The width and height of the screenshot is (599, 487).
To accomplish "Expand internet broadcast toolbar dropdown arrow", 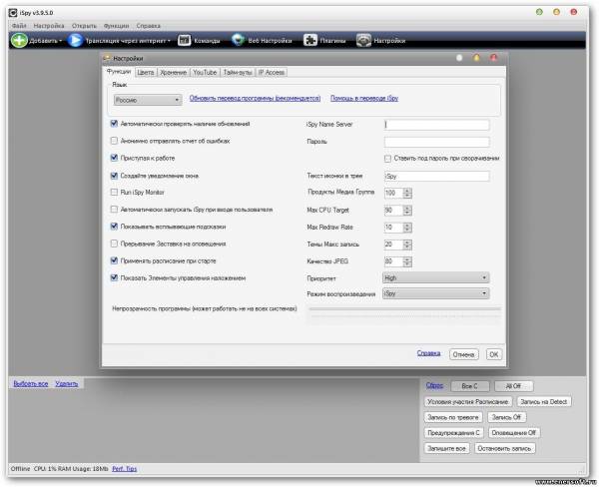I will (x=169, y=41).
